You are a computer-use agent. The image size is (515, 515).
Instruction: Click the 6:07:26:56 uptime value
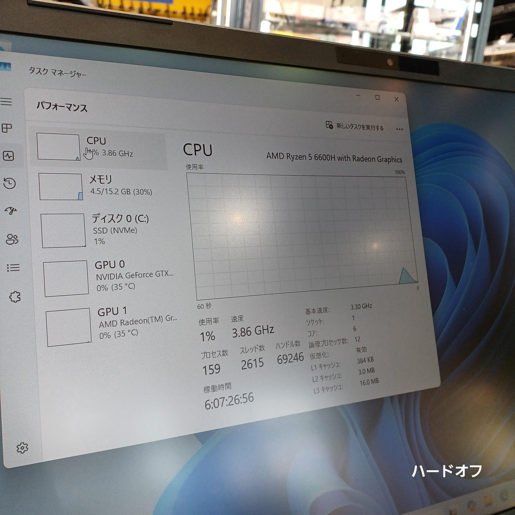coord(229,401)
